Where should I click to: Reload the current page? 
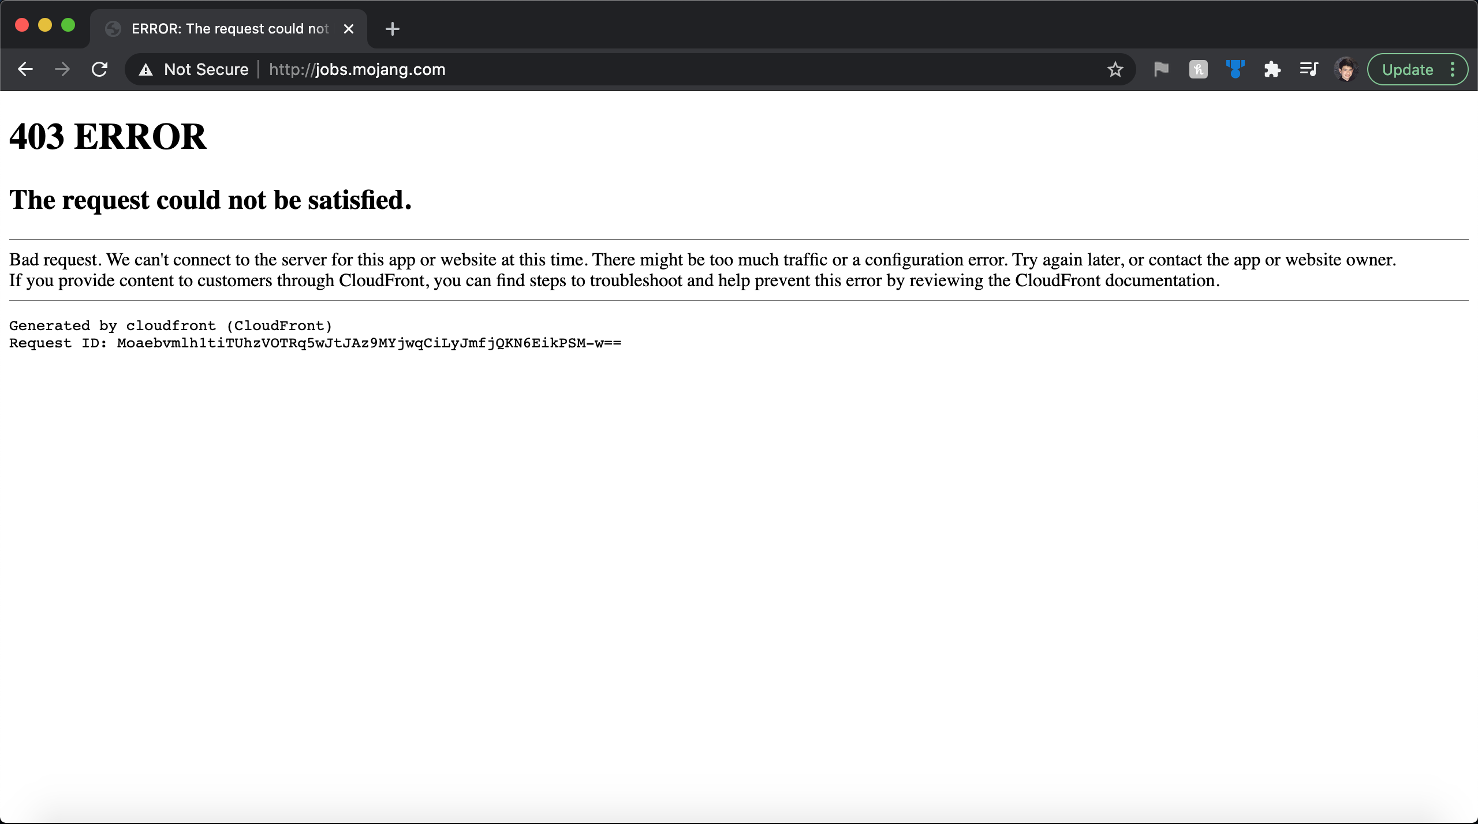[100, 69]
